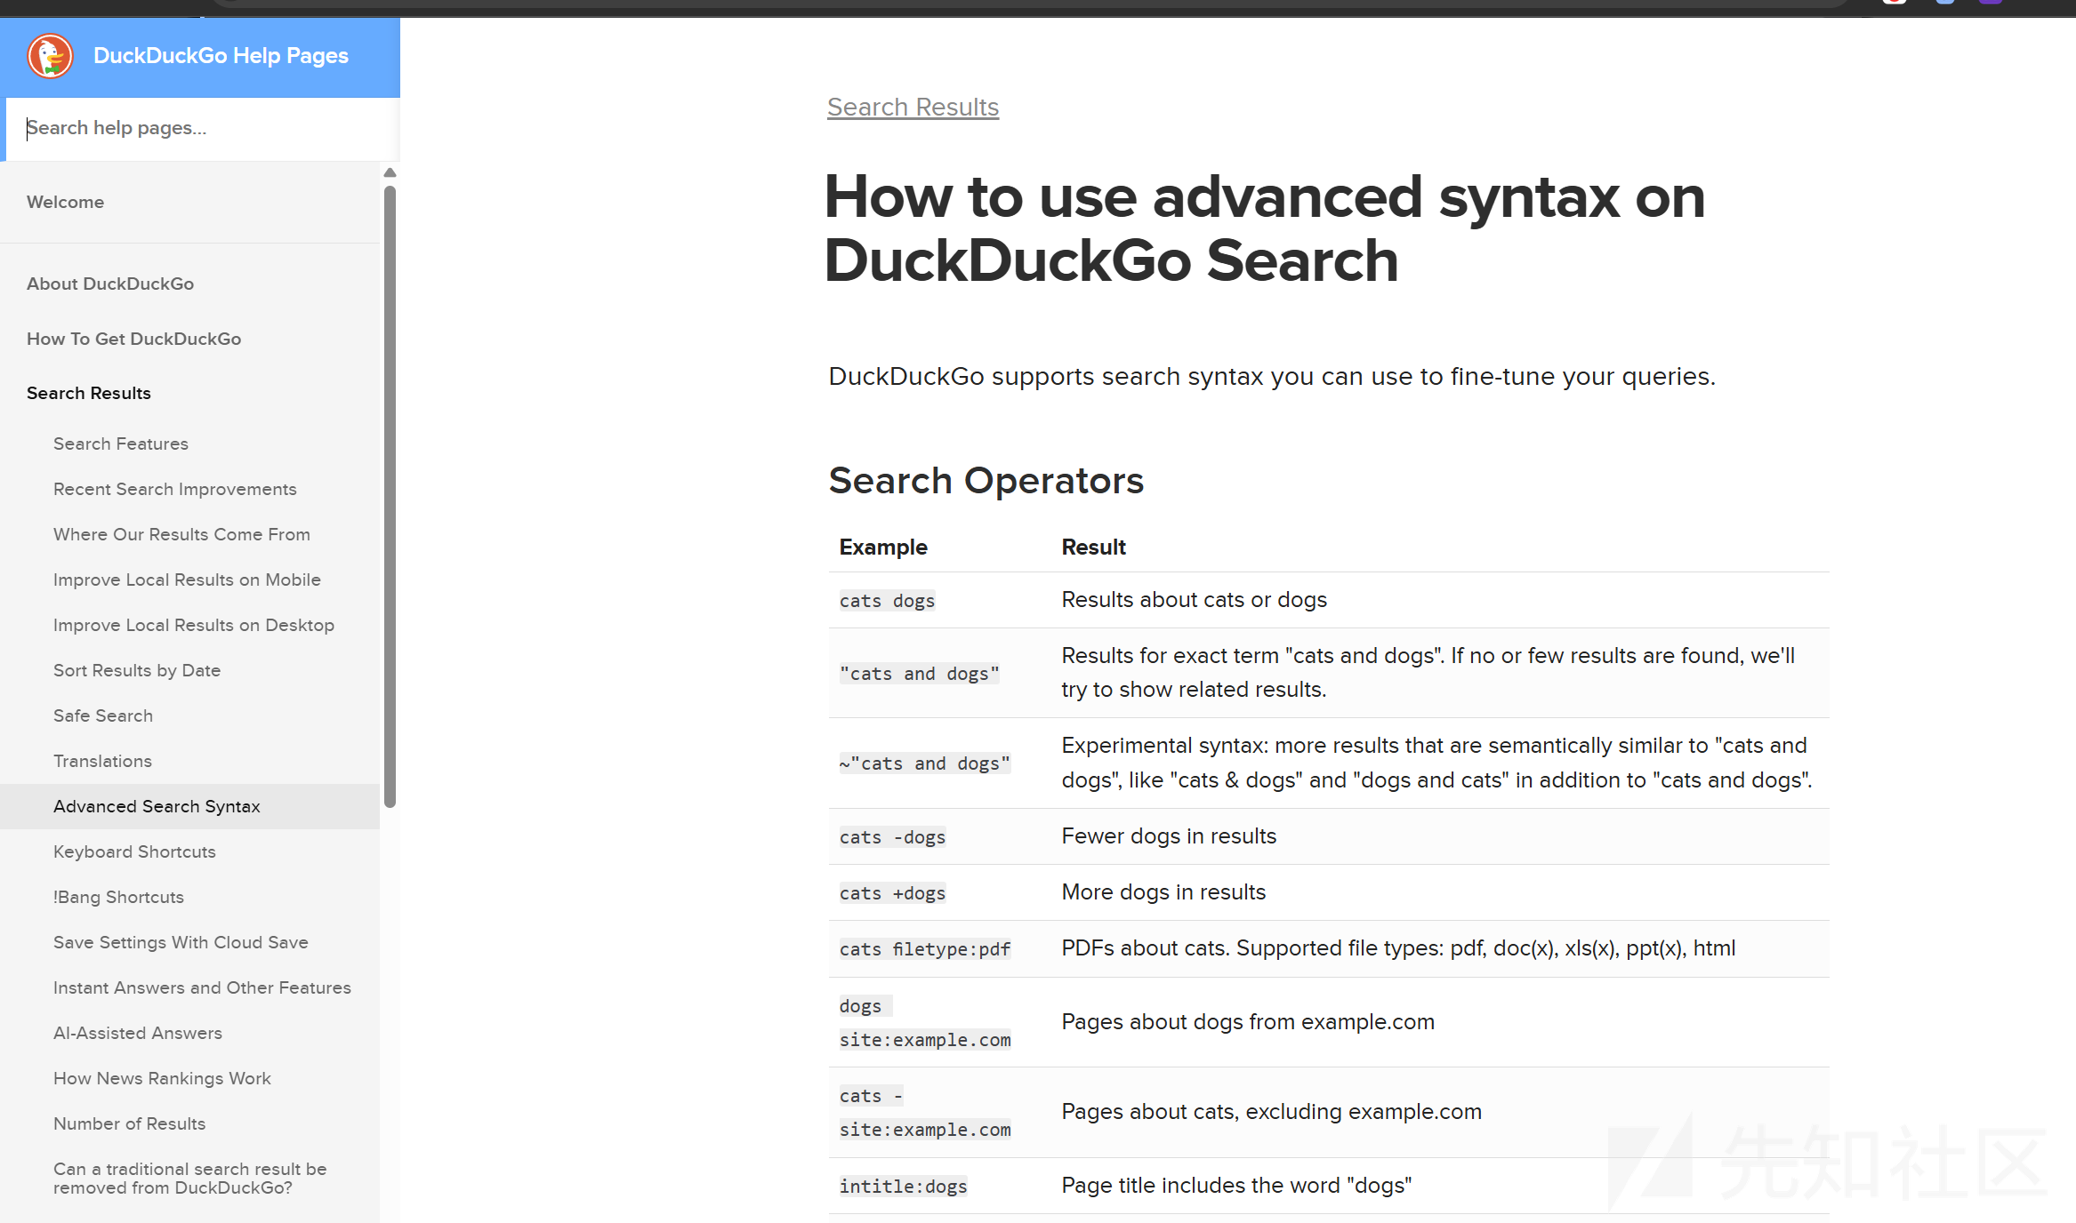Open traditional search result removal page
The height and width of the screenshot is (1223, 2076).
click(x=190, y=1179)
